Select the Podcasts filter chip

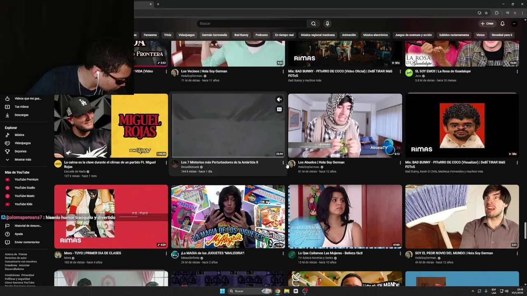pos(261,35)
